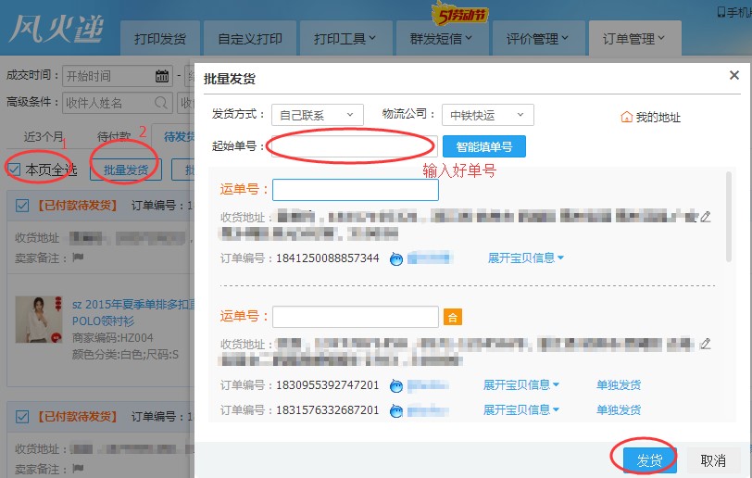Open the 发货方式 dropdown showing 自己联系
Viewport: 752px width, 478px height.
tap(318, 115)
